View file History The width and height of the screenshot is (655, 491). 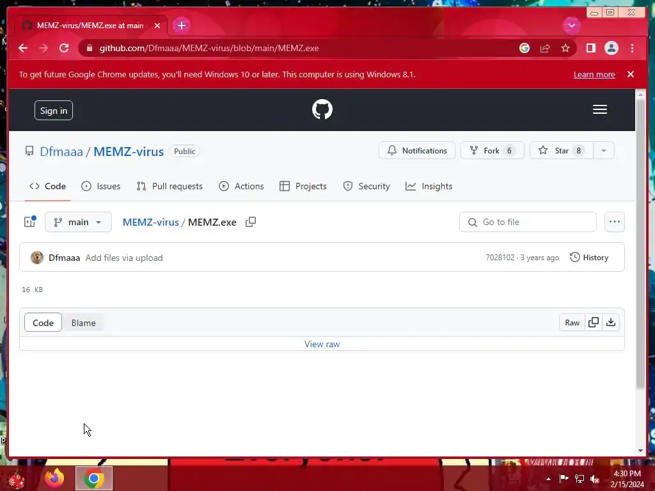click(x=589, y=258)
